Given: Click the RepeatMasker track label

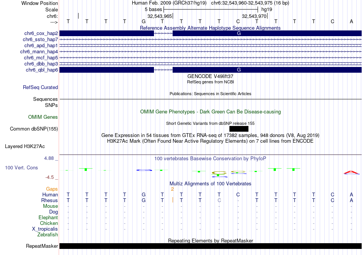Looking at the screenshot, I should point(42,246).
